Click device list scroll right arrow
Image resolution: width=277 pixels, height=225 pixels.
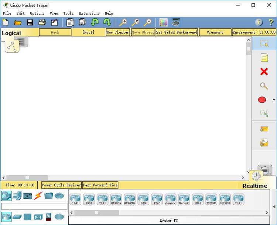[267, 213]
